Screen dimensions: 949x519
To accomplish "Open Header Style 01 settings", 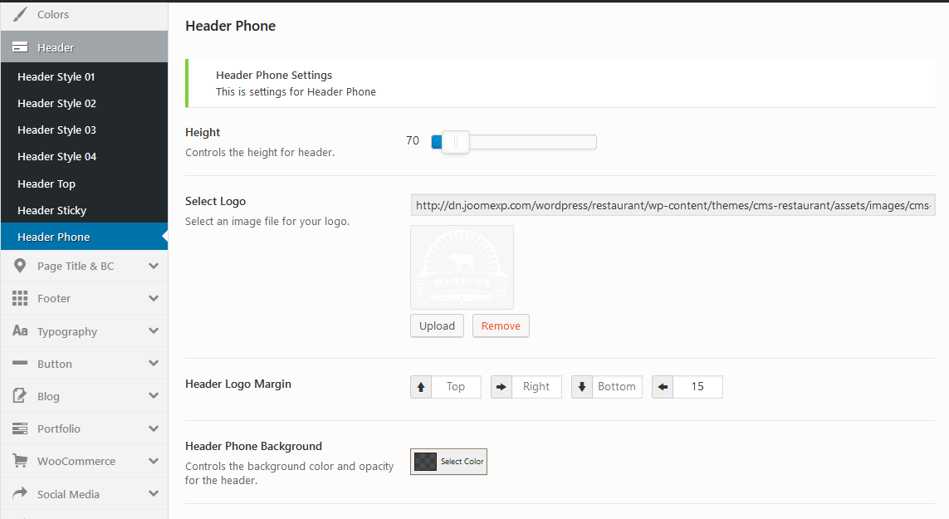I will (56, 76).
